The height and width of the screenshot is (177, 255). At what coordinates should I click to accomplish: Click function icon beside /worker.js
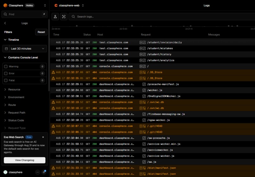pyautogui.click(x=144, y=90)
